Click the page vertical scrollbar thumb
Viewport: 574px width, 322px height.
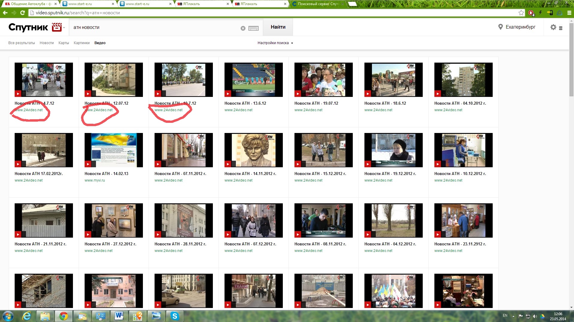tap(571, 60)
